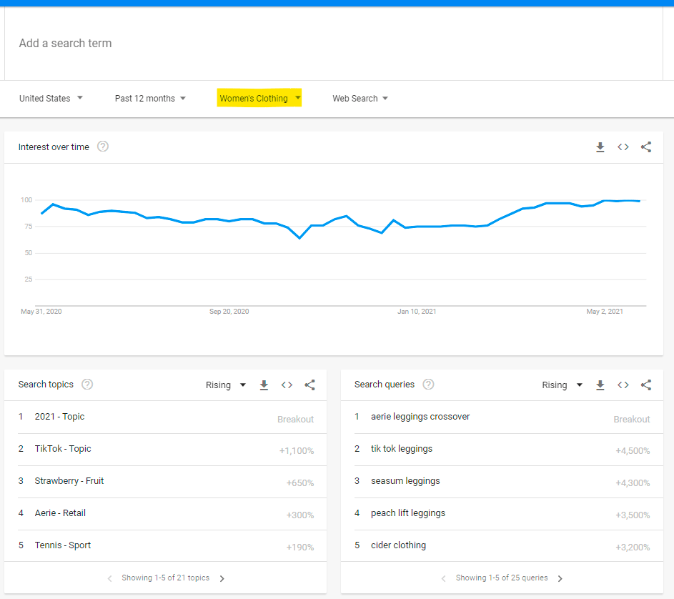The width and height of the screenshot is (674, 599).
Task: Change Rising sort in Search queries
Action: pos(562,385)
